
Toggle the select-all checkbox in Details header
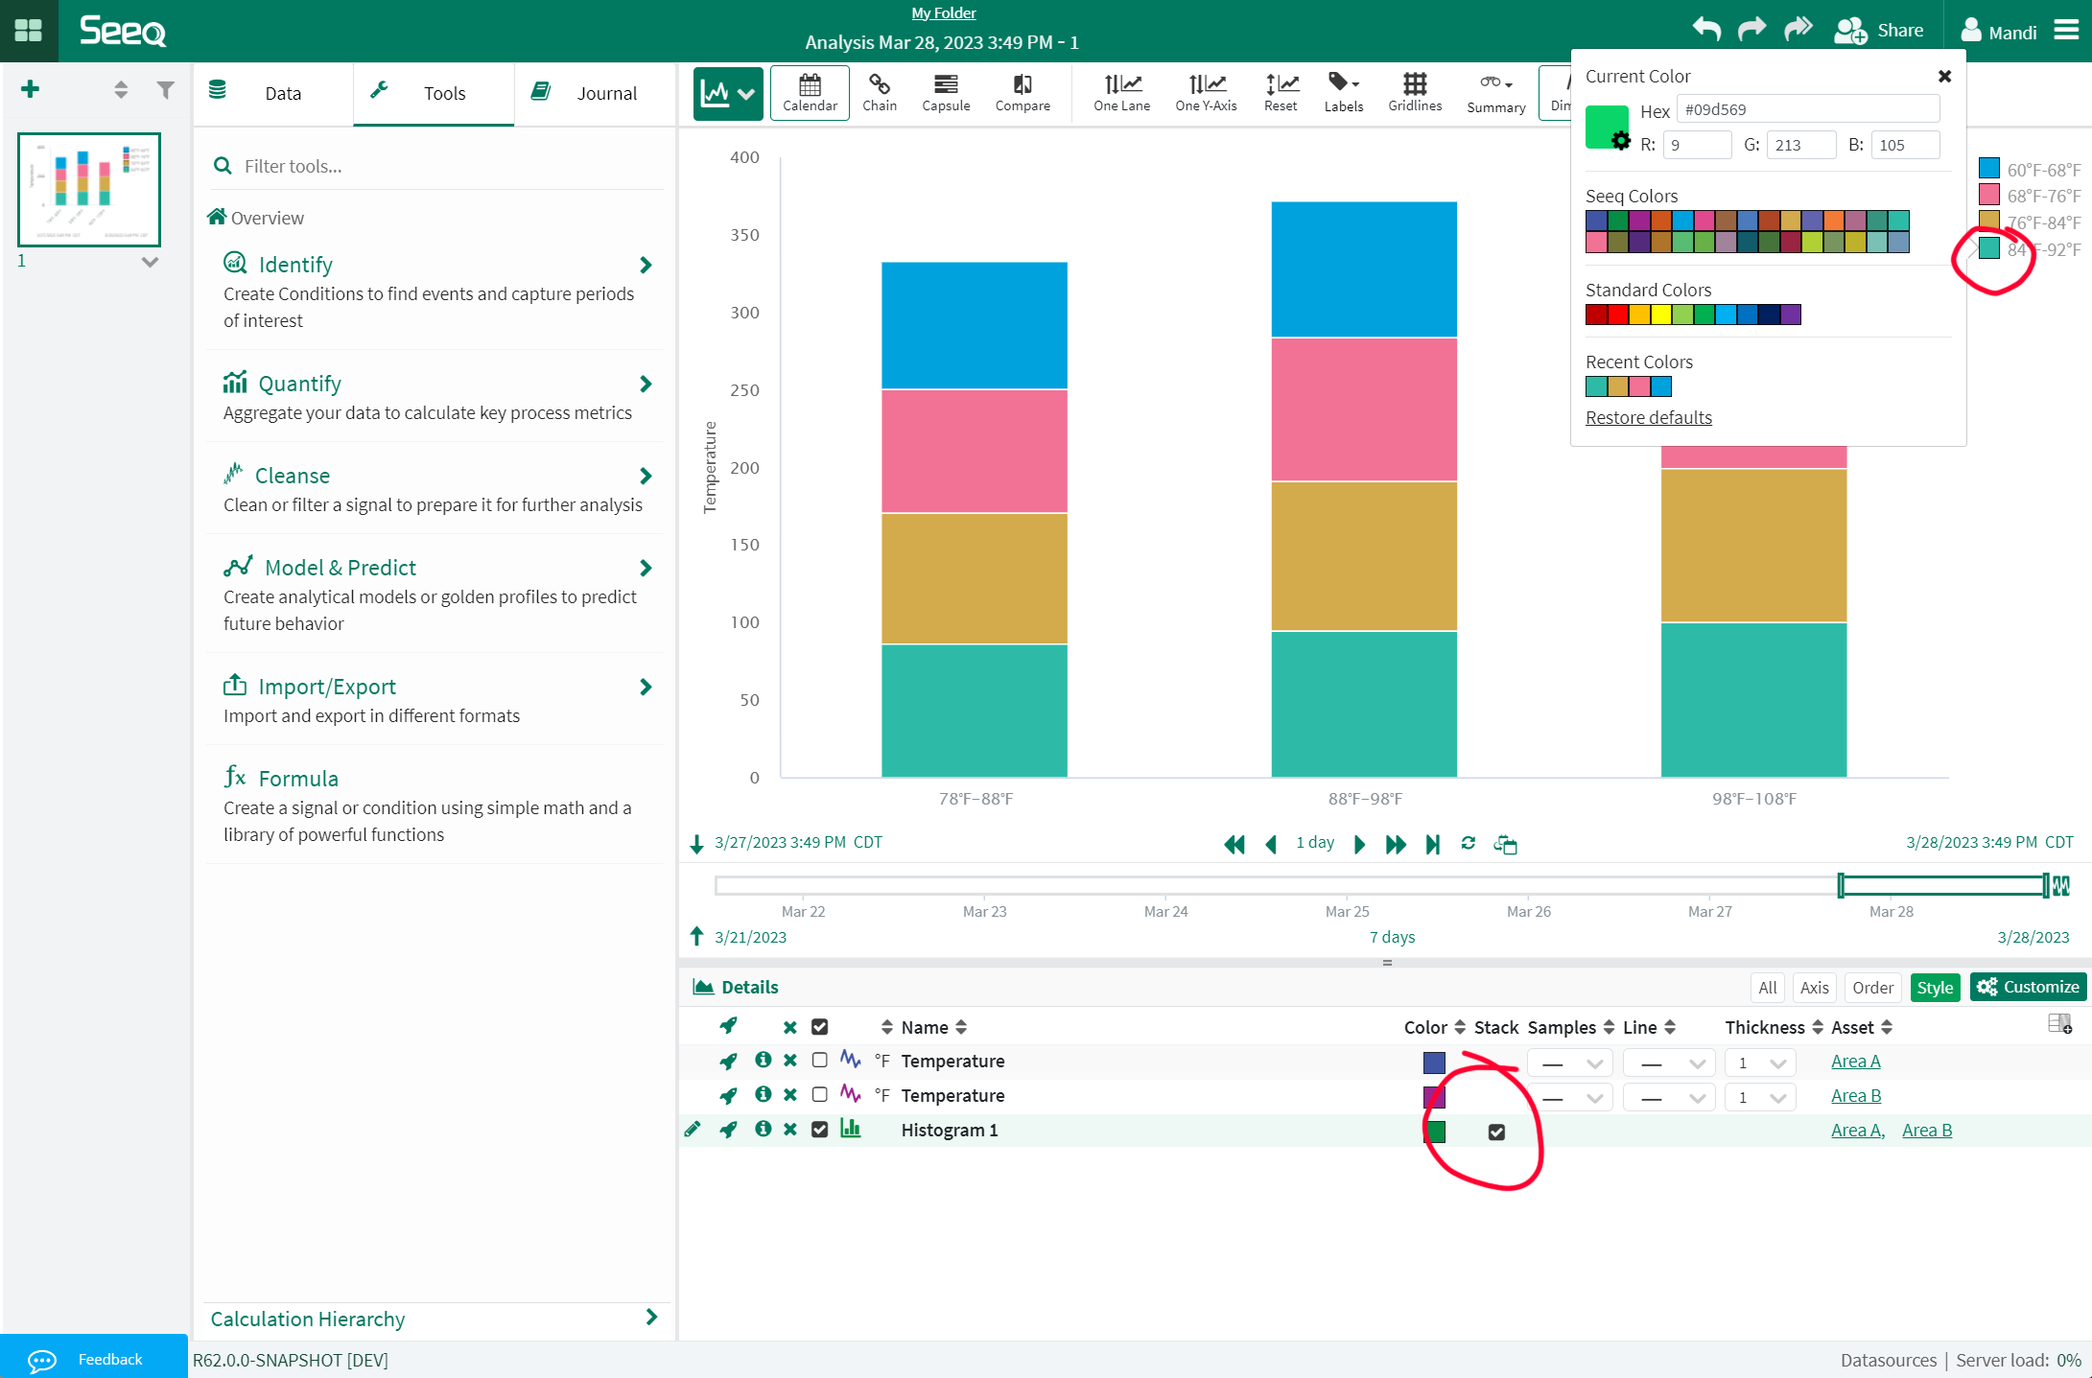pyautogui.click(x=819, y=1027)
